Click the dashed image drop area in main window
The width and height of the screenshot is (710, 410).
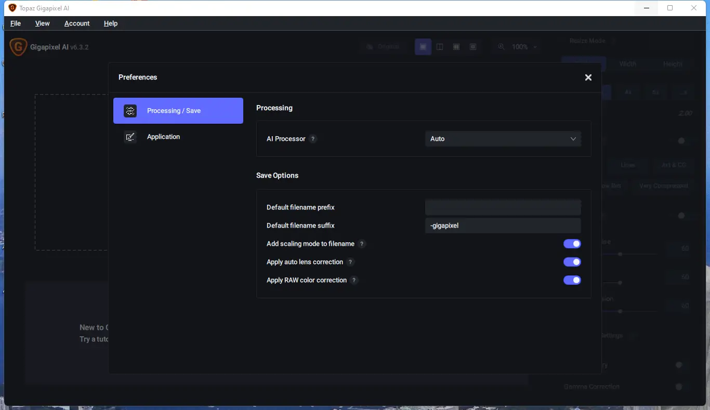tap(71, 172)
